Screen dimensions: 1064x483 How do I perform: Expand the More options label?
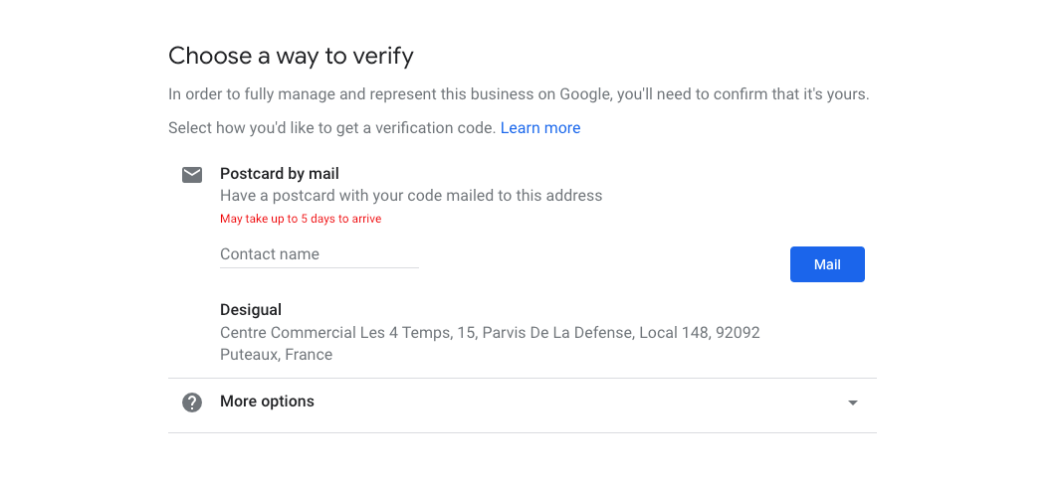[x=267, y=402]
